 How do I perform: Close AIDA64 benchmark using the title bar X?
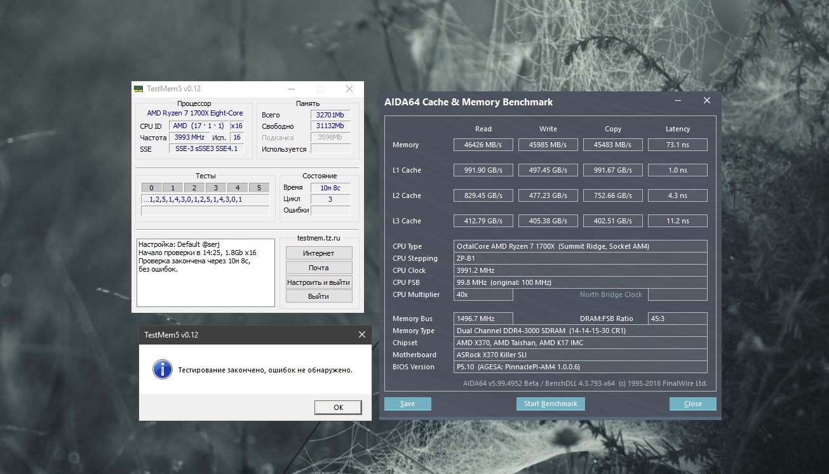pos(707,101)
